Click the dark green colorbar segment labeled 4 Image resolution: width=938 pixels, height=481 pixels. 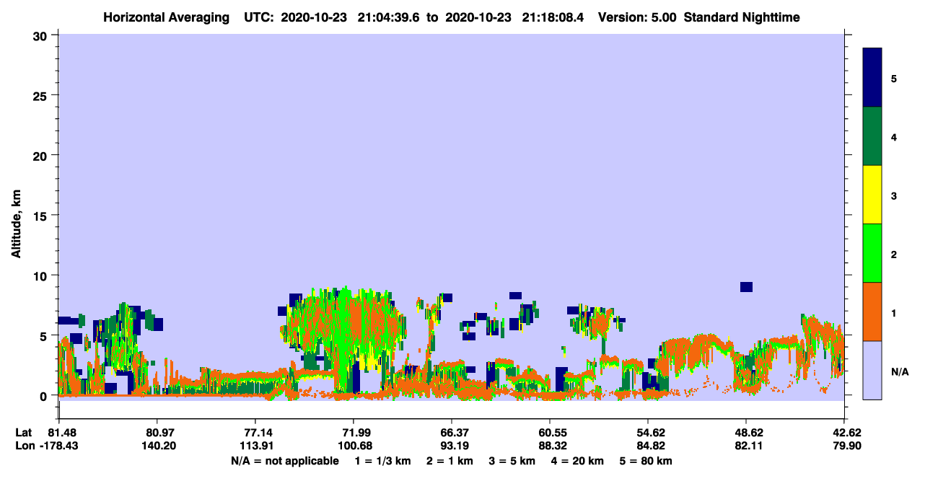click(872, 136)
